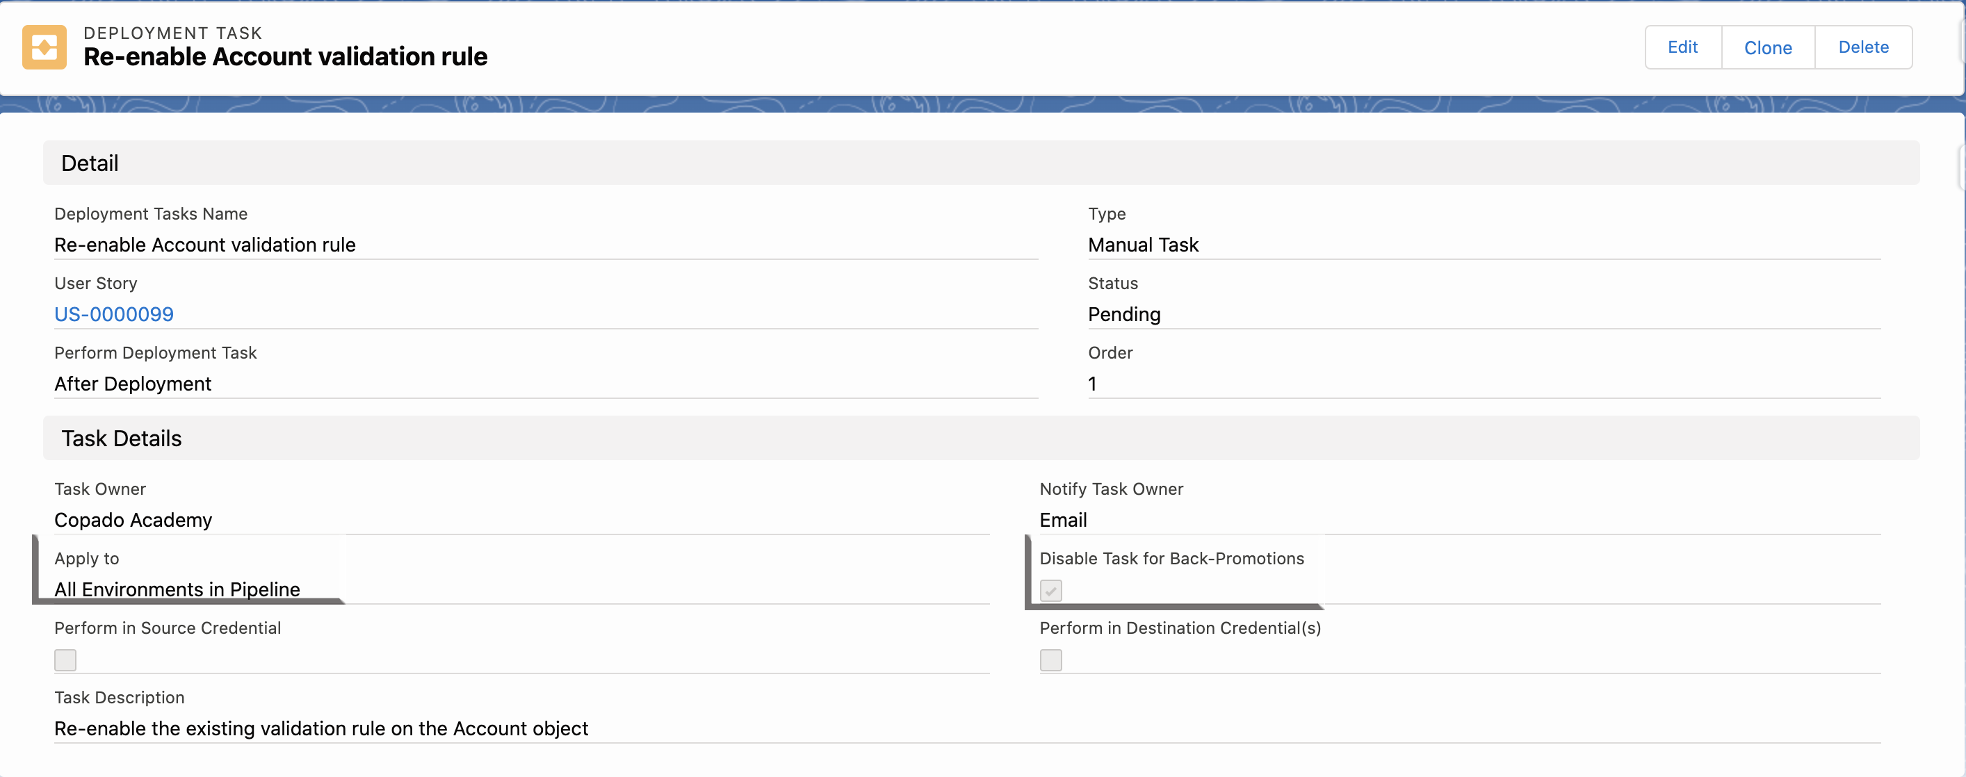1966x777 pixels.
Task: Collapse the Detail section header
Action: pyautogui.click(x=90, y=163)
